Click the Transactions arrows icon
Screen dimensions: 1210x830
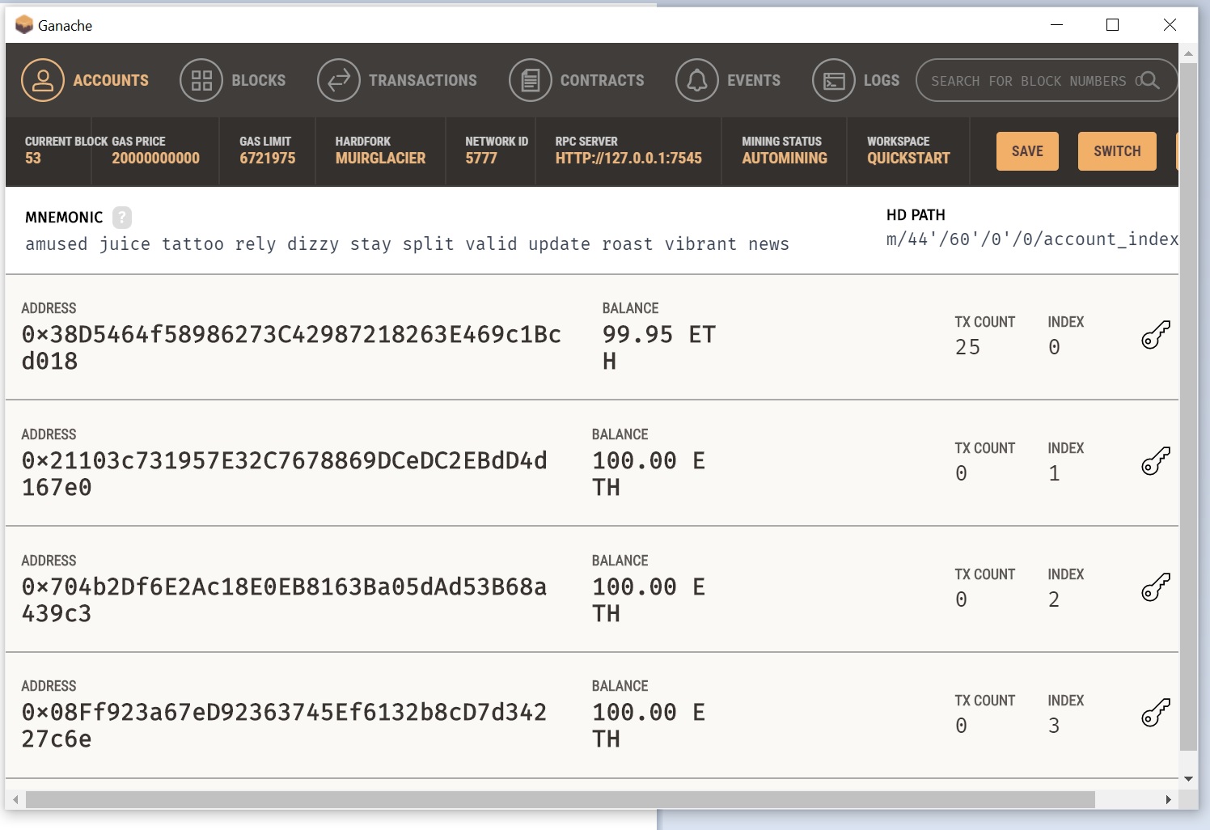click(339, 80)
